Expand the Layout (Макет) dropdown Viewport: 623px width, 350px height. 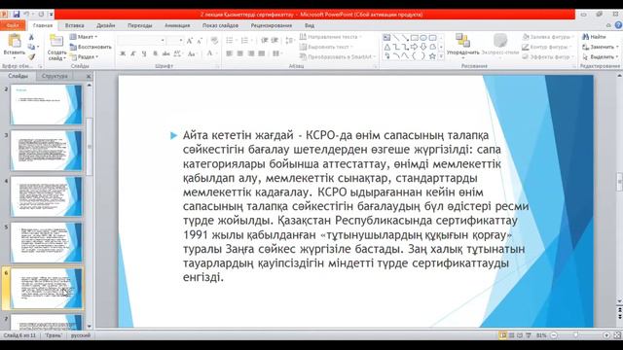pos(84,37)
